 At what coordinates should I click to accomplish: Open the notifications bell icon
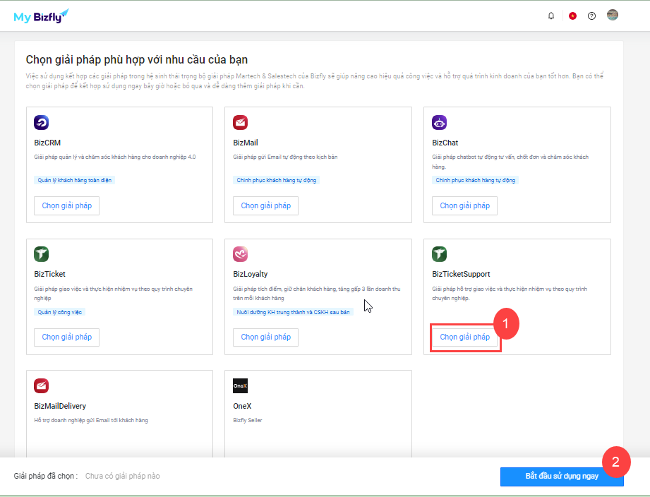tap(551, 16)
